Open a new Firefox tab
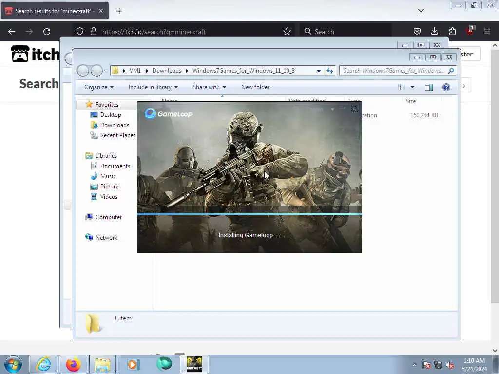 119,11
